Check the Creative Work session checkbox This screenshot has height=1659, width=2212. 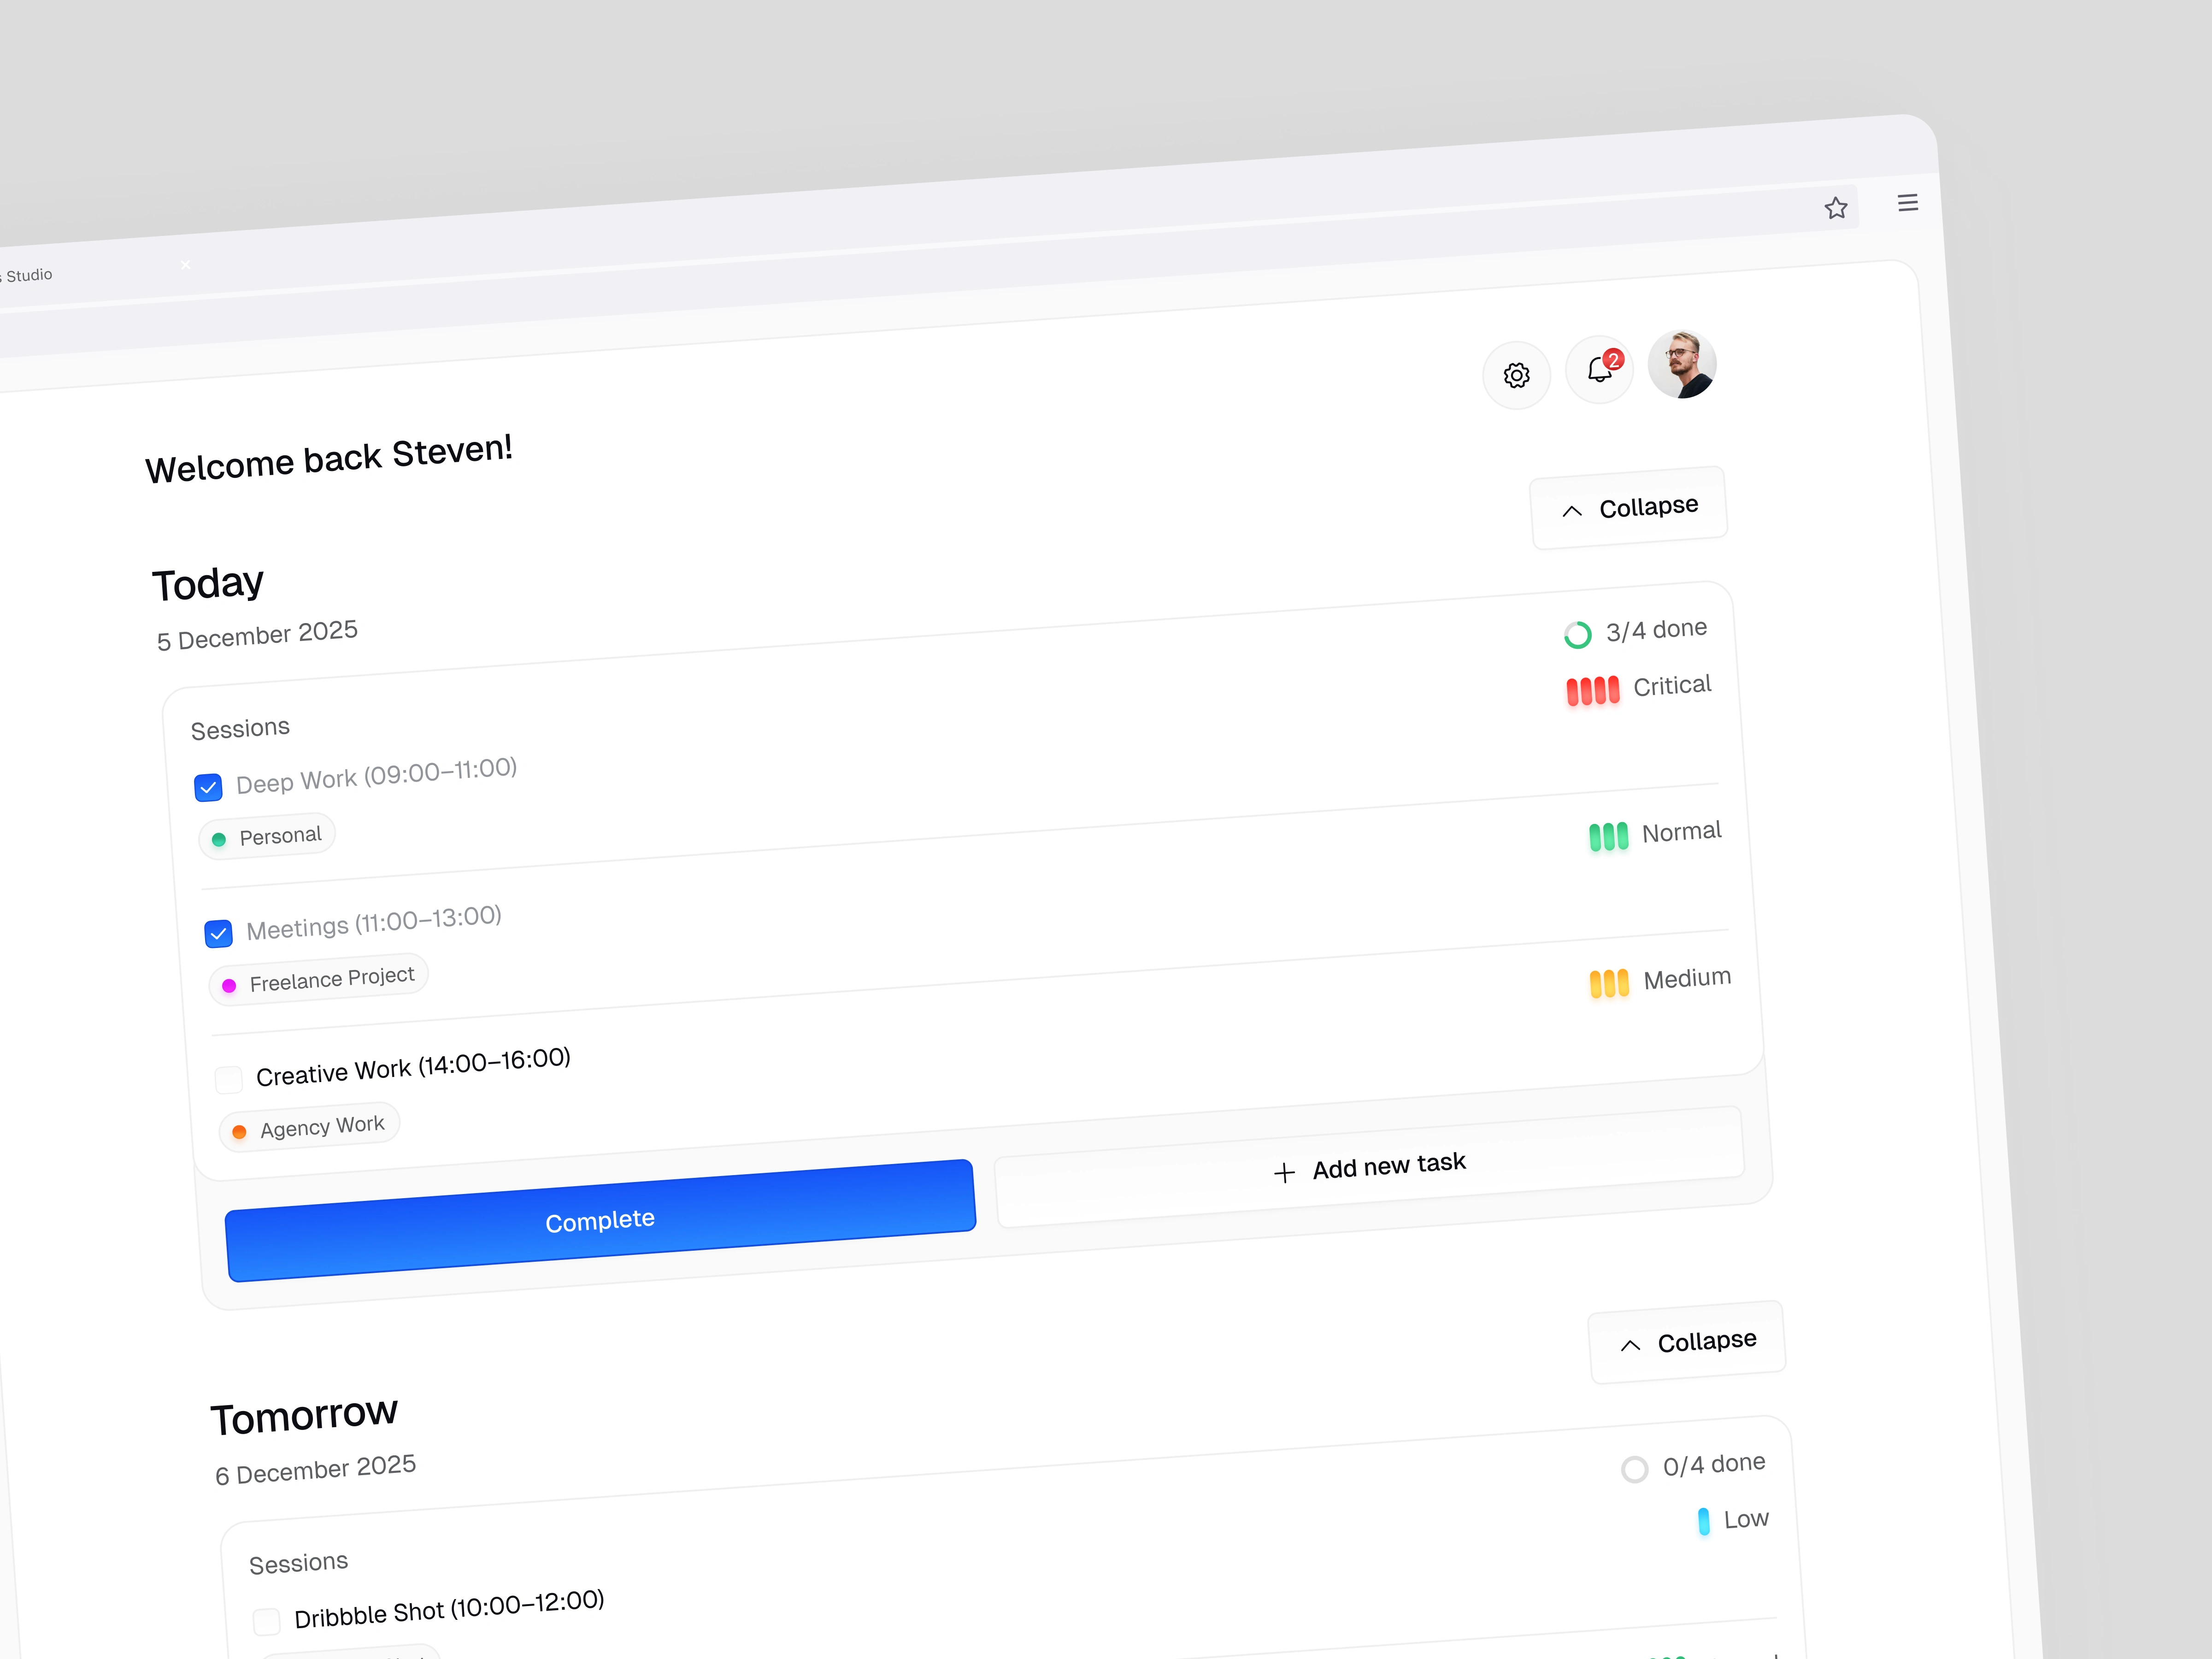pyautogui.click(x=229, y=1080)
